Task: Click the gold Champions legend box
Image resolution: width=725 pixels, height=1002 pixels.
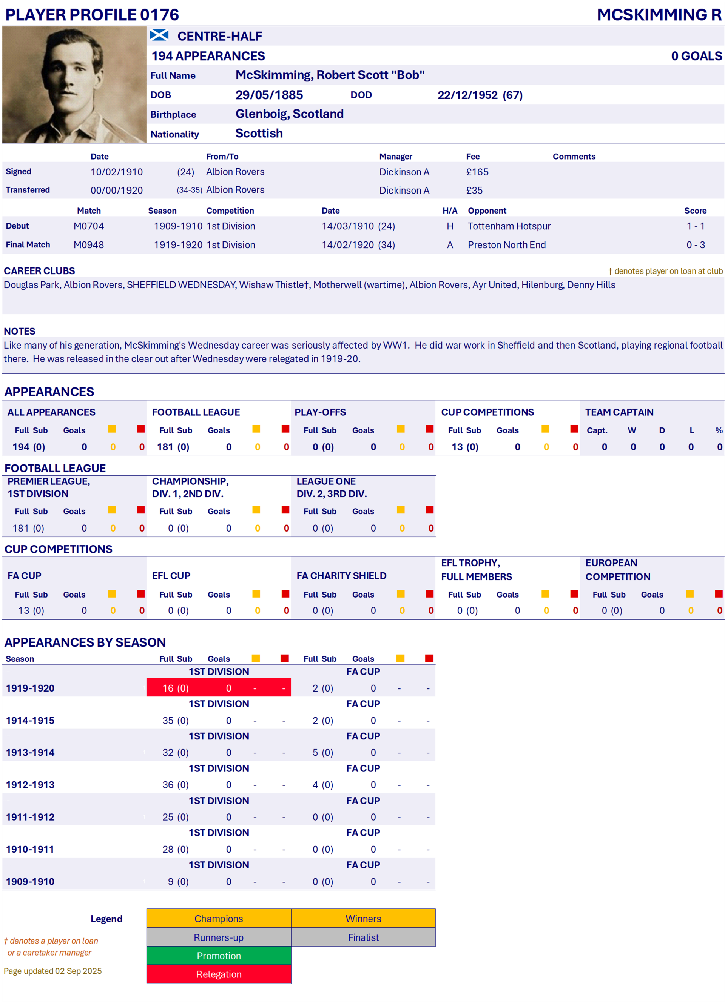Action: 218,919
